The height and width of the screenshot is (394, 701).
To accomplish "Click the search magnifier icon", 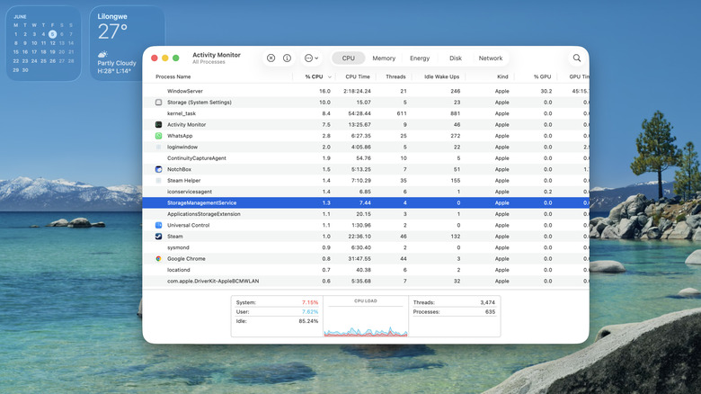I will point(577,58).
